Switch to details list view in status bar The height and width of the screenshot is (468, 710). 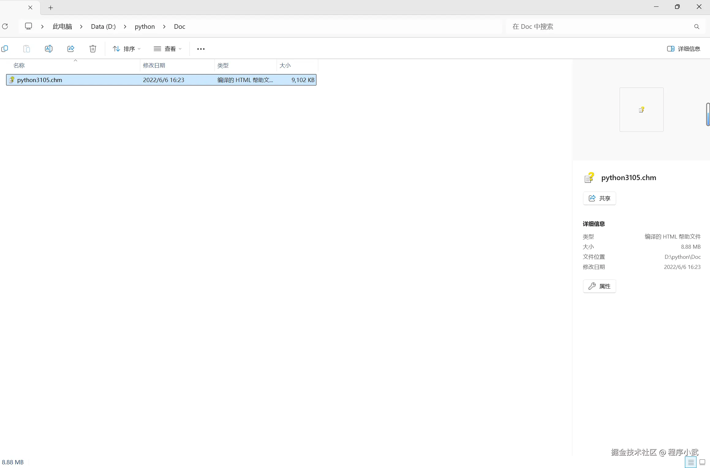click(691, 462)
